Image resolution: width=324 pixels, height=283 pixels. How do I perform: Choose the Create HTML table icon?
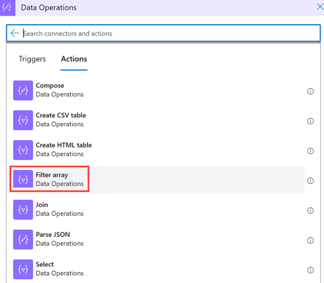(23, 150)
